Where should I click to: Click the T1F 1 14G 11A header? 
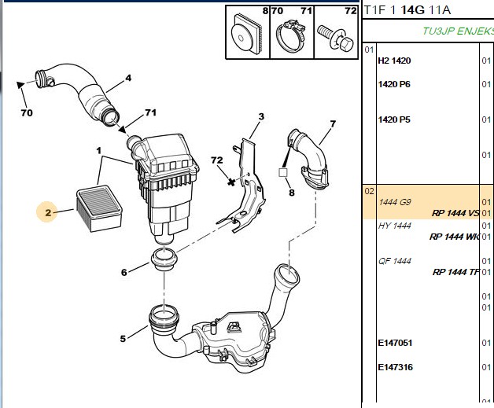(407, 10)
